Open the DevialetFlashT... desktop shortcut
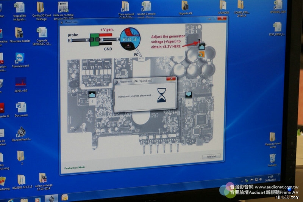 click(21, 132)
